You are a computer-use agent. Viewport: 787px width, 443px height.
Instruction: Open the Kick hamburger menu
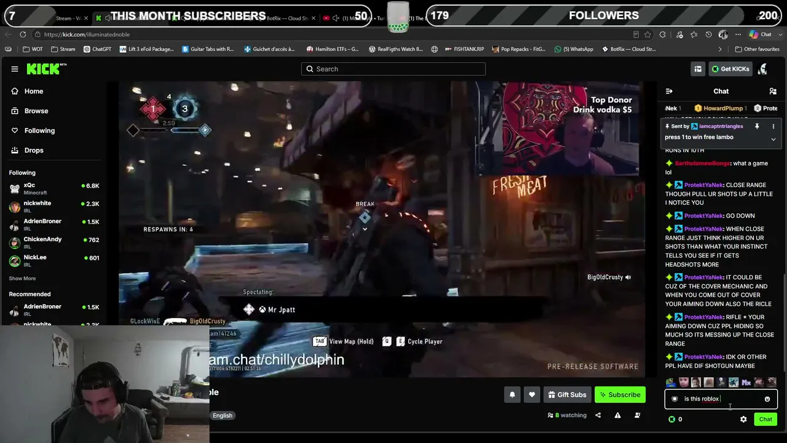pos(15,69)
